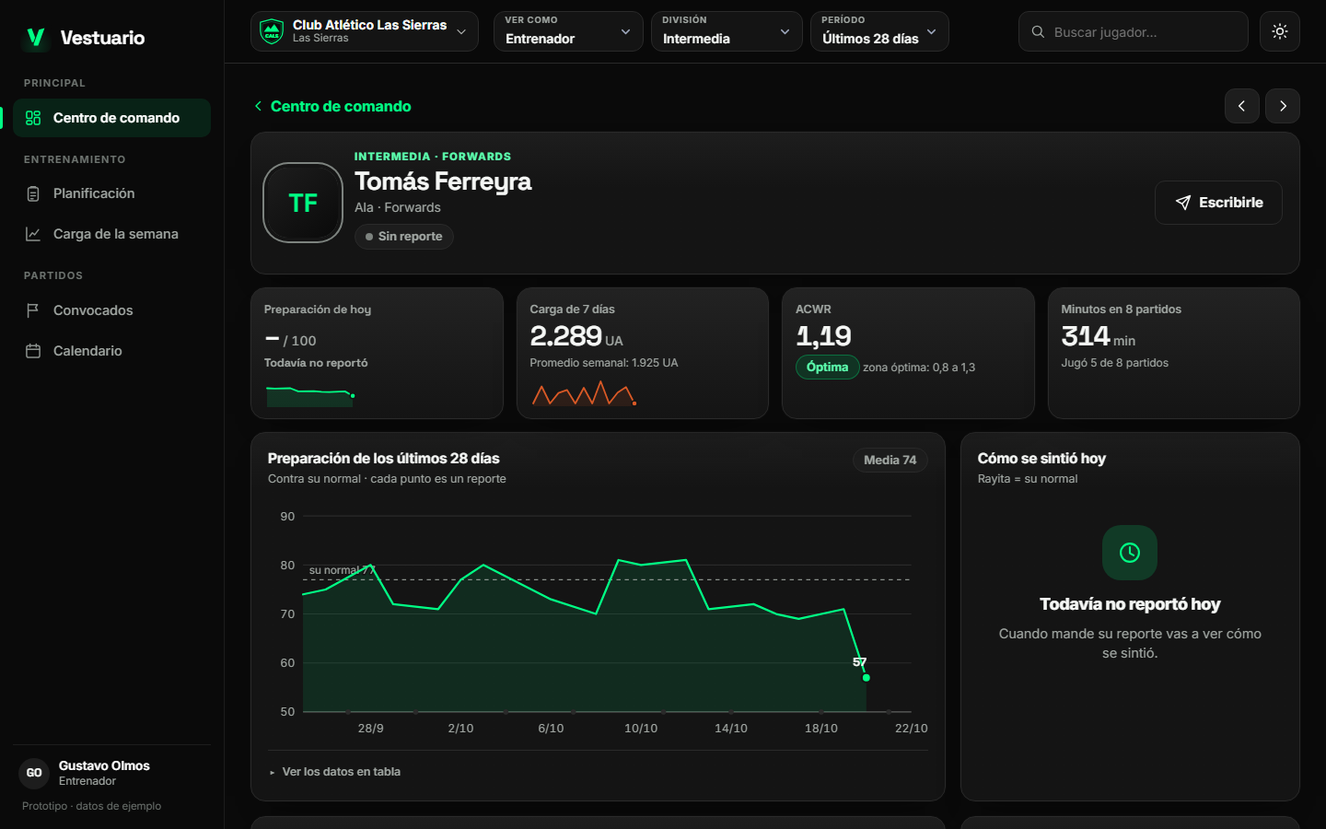Screen dimensions: 1326x829
Task: Open Planificación in sidebar
Action: tap(111, 193)
